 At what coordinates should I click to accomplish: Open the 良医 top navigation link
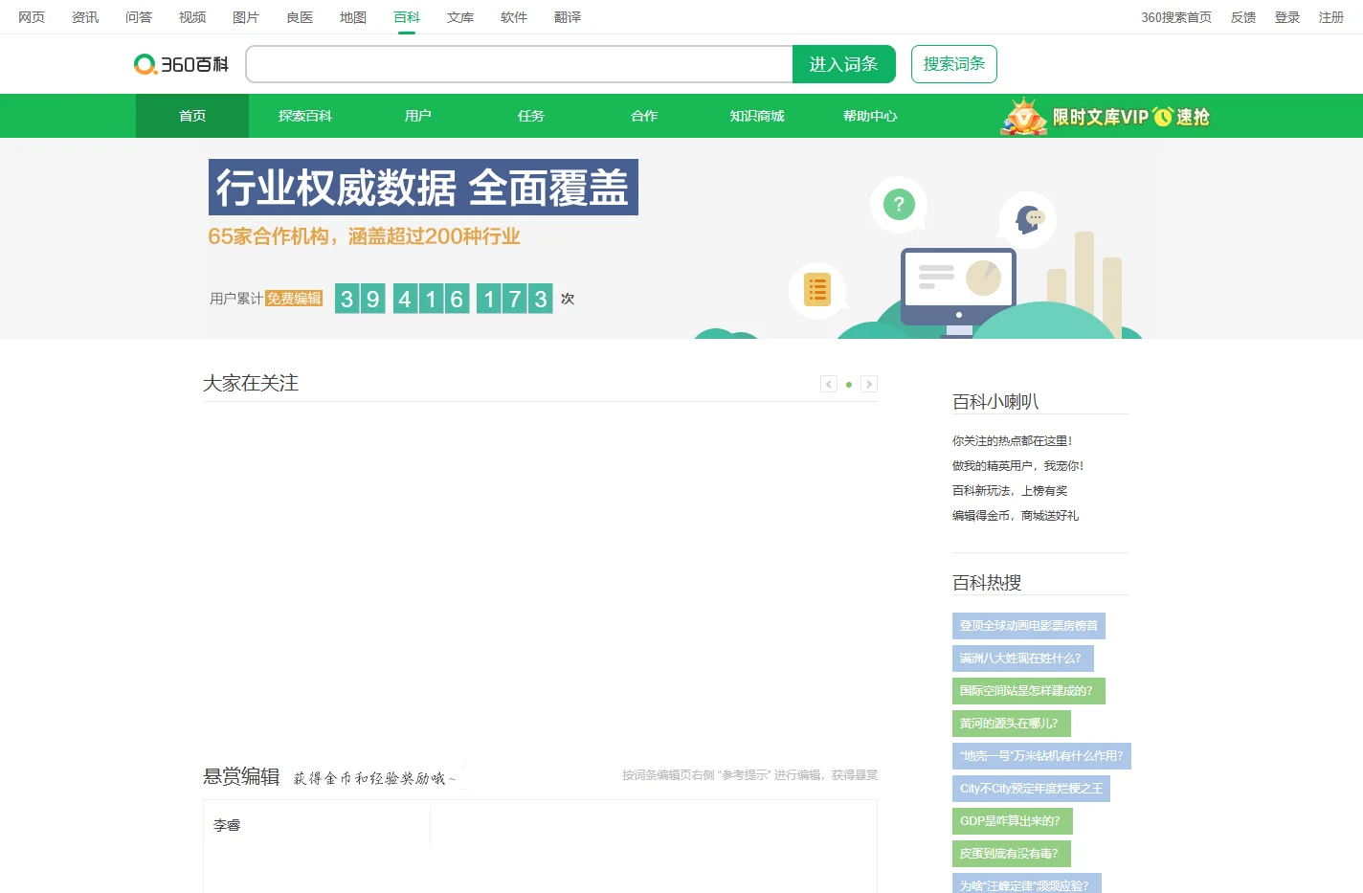(300, 17)
